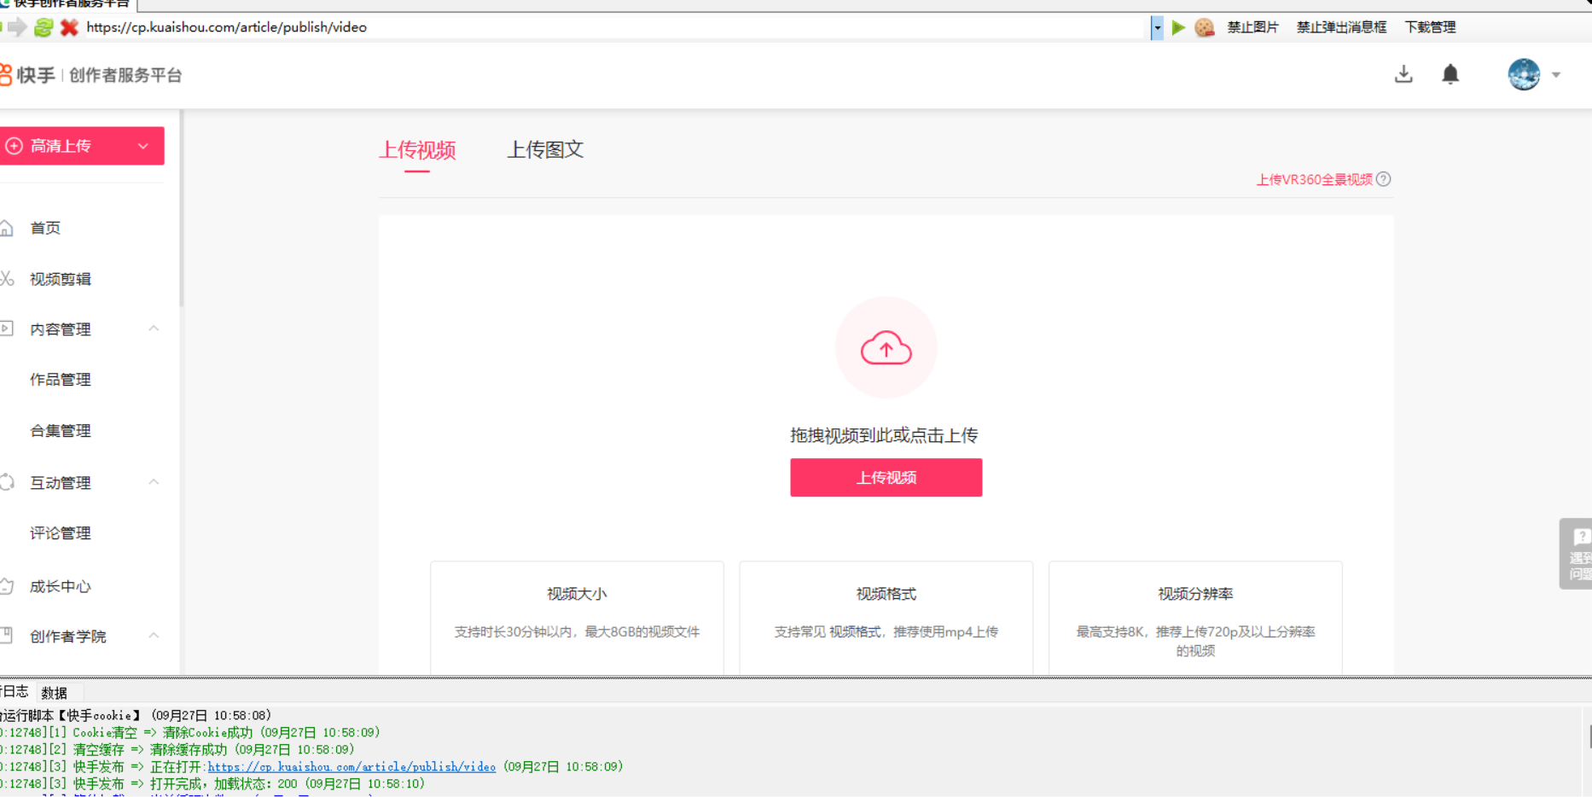Image resolution: width=1592 pixels, height=797 pixels.
Task: Expand the 高清上传 dropdown arrow
Action: [x=143, y=146]
